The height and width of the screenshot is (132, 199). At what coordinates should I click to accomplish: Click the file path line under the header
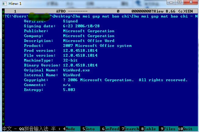pyautogui.click(x=101, y=16)
